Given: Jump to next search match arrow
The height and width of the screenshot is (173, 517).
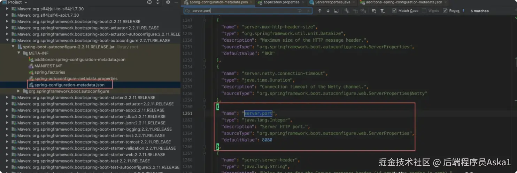Looking at the screenshot, I should pyautogui.click(x=328, y=11).
